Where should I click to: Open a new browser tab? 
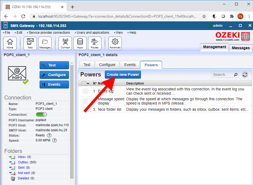[x=72, y=7]
